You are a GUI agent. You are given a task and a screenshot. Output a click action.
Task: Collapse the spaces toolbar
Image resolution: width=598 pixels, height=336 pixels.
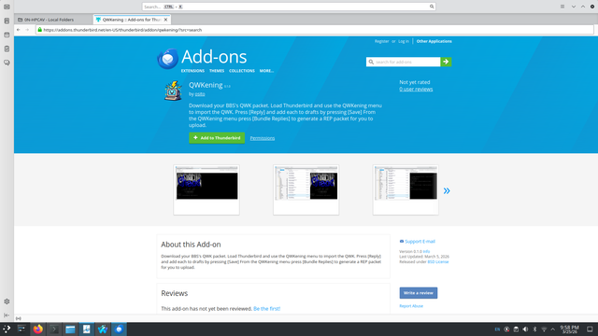point(7,315)
